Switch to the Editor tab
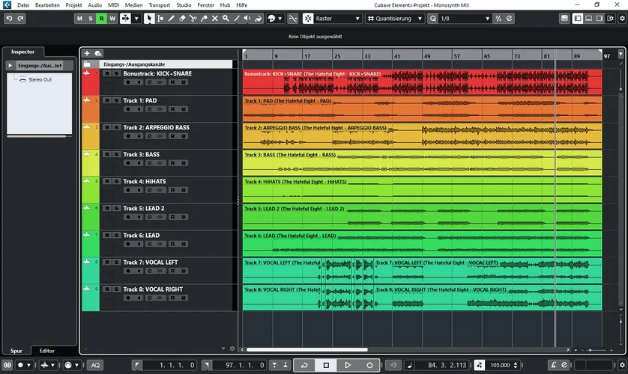The image size is (628, 374). point(46,351)
